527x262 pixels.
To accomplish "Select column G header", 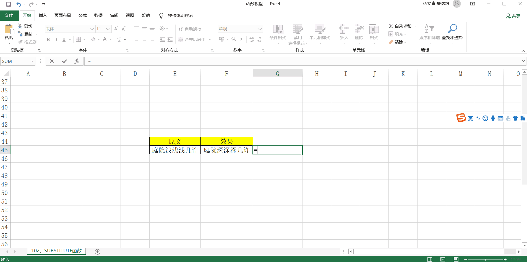I will click(x=277, y=74).
